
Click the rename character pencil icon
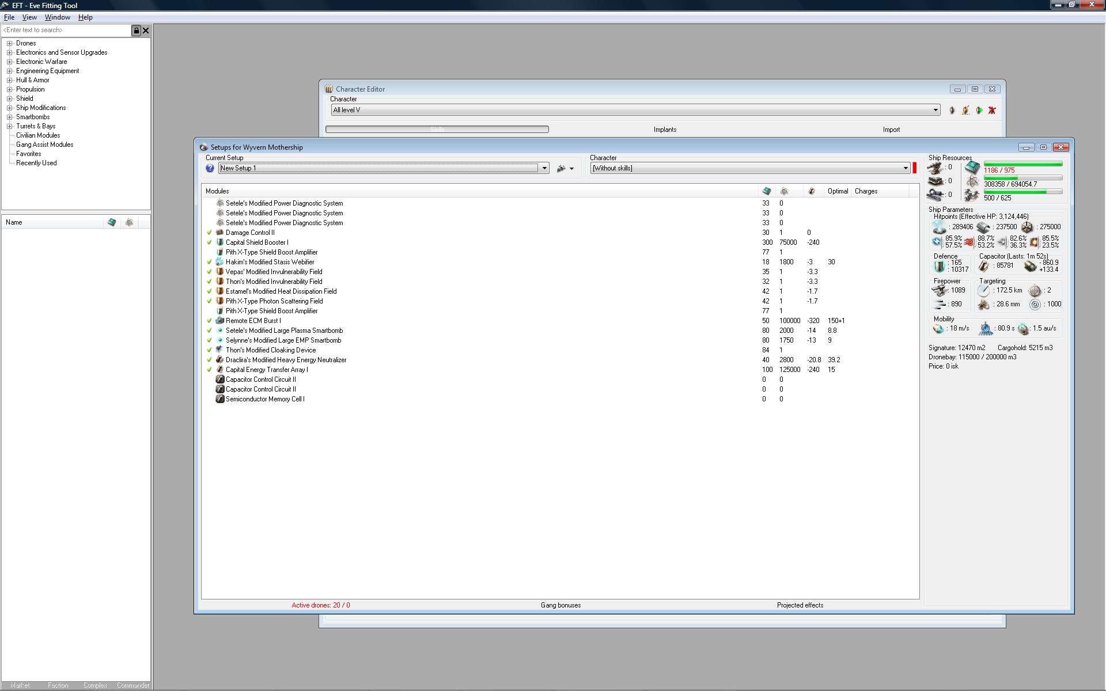(x=965, y=110)
